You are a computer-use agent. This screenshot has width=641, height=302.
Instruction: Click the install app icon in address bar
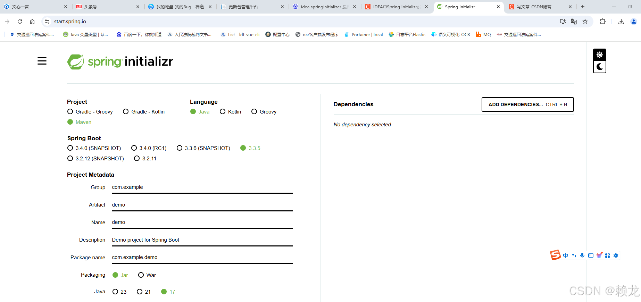(563, 22)
